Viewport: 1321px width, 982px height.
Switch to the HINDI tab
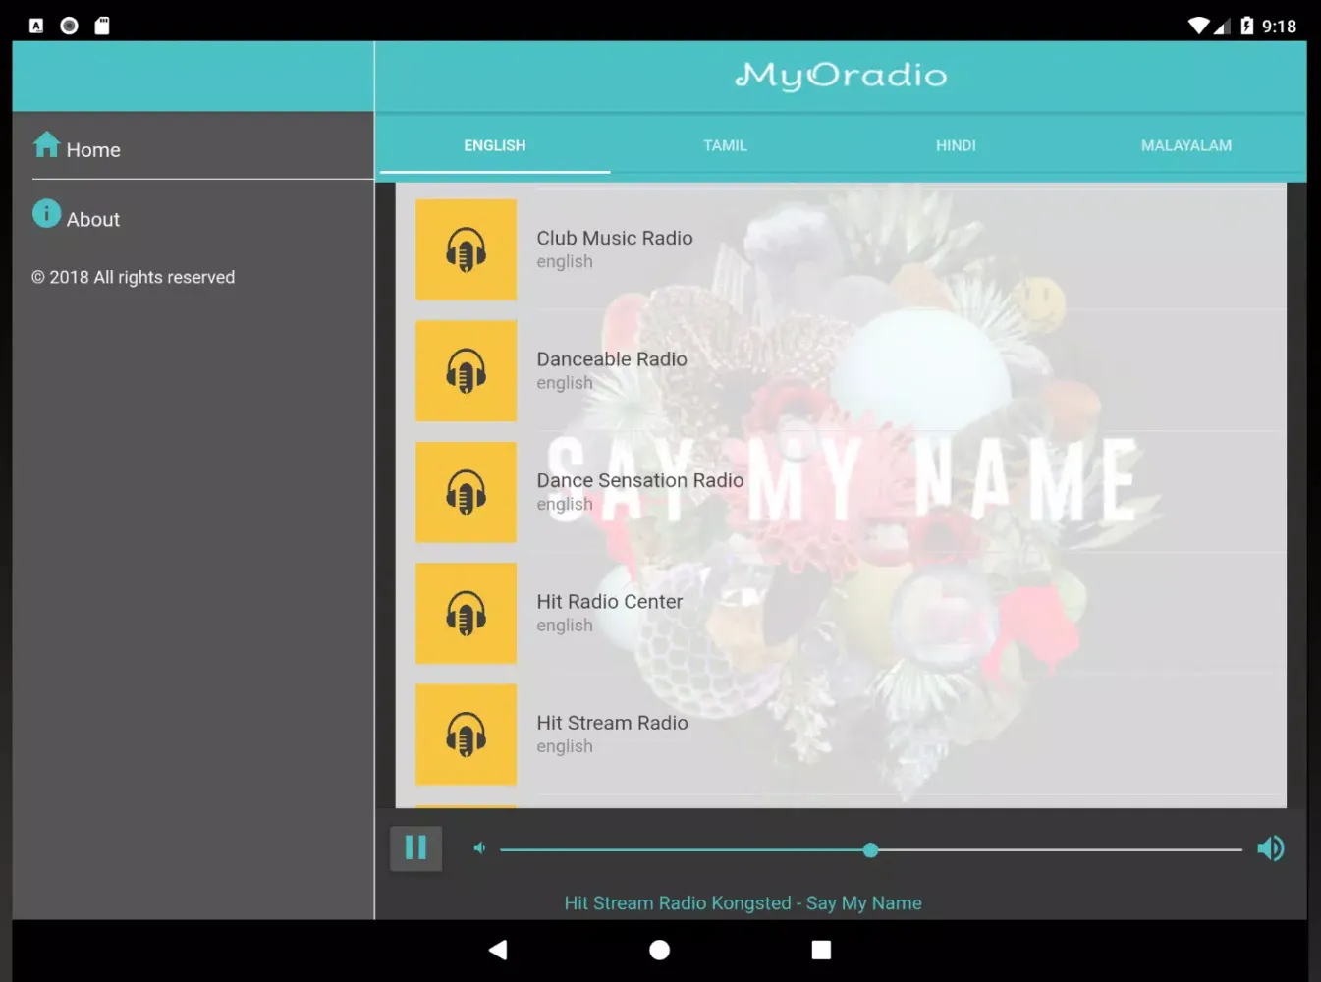click(x=956, y=145)
